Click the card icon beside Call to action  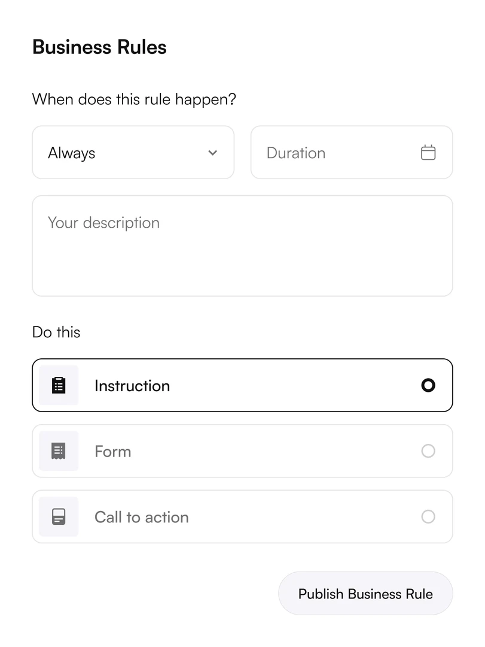click(x=59, y=517)
